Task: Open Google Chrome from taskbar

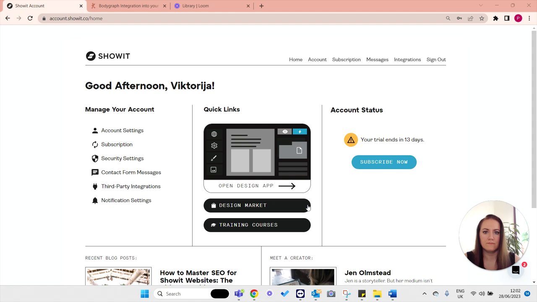Action: pos(254,294)
